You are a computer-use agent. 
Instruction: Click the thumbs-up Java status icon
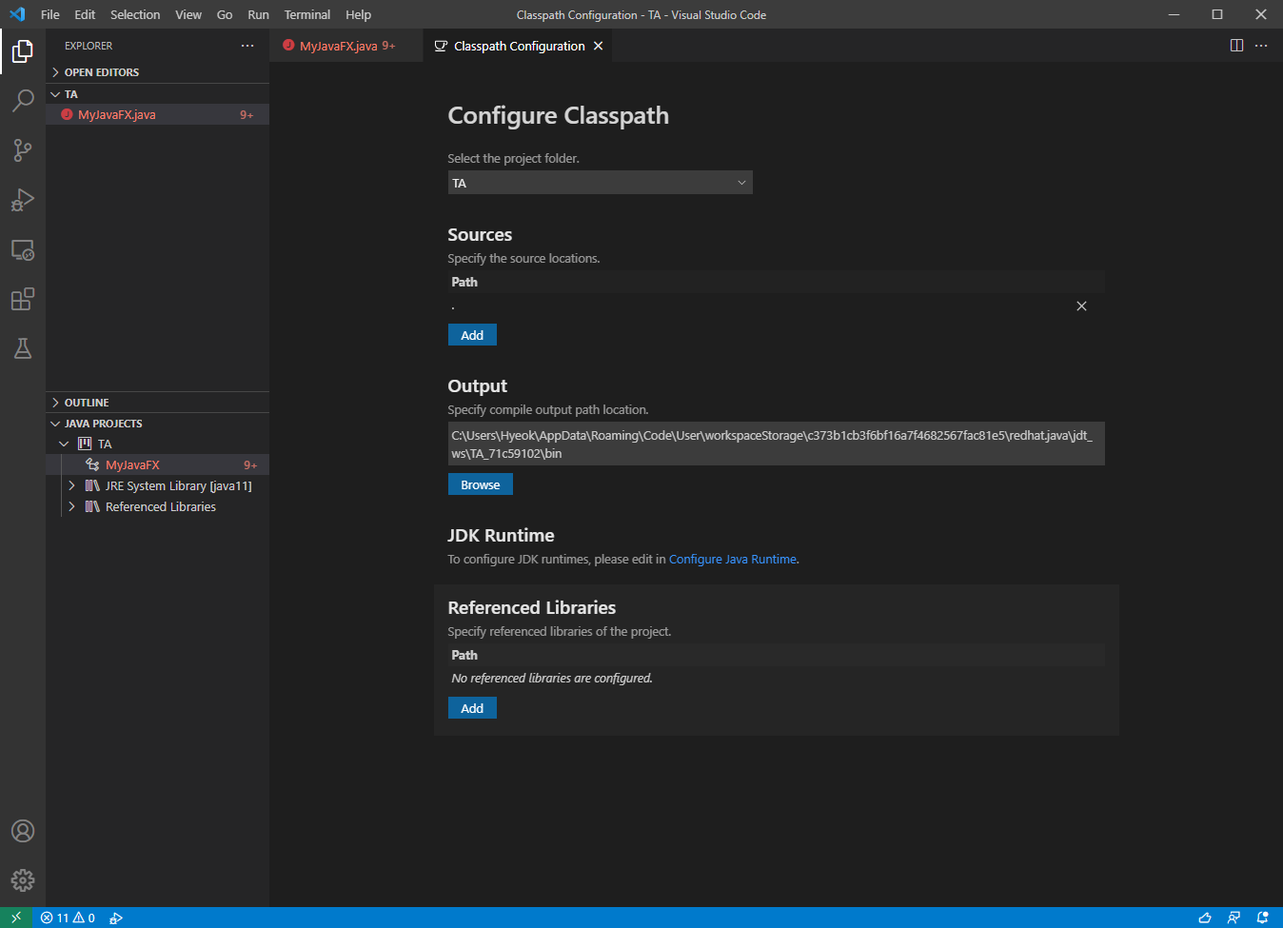pyautogui.click(x=1205, y=918)
